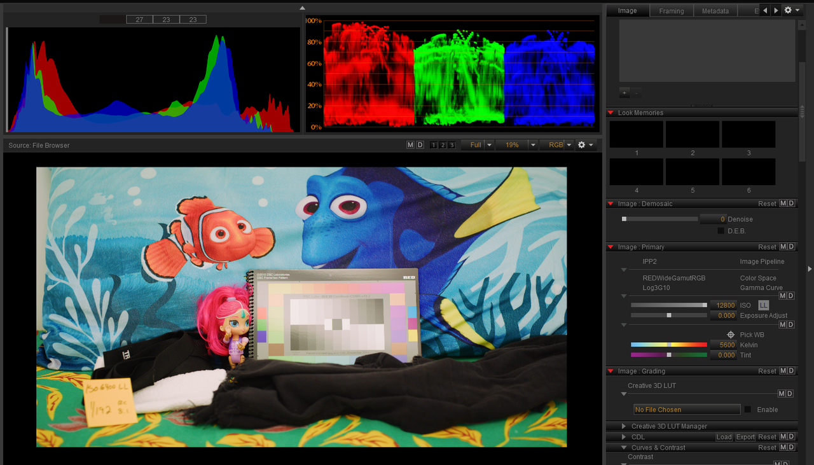Click the Tint slider
This screenshot has width=814, height=465.
point(668,355)
